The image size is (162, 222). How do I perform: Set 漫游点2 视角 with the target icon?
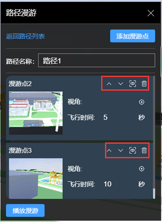141,102
